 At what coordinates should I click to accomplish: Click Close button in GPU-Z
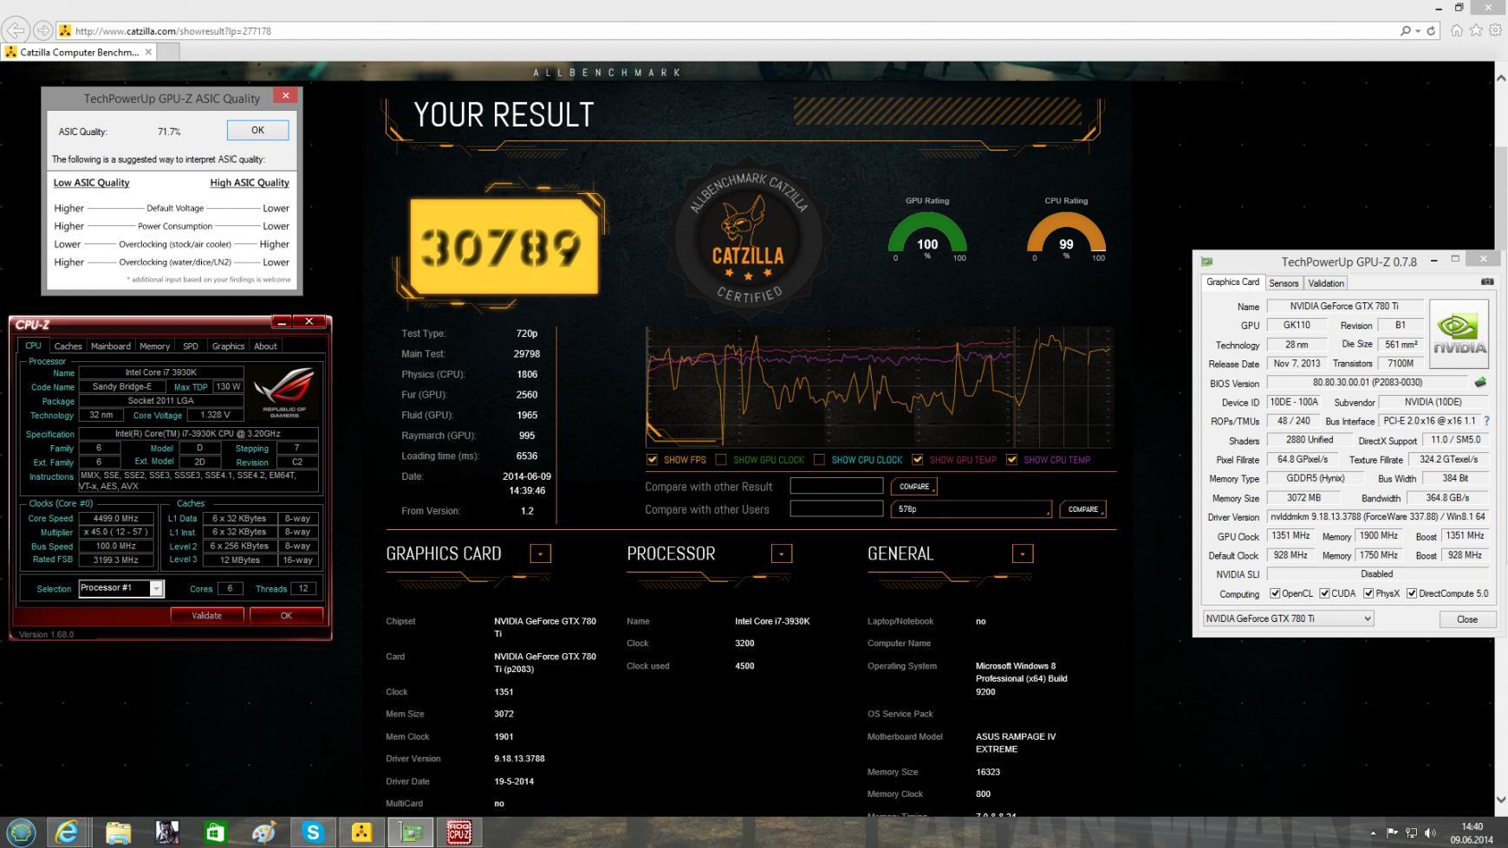point(1467,619)
